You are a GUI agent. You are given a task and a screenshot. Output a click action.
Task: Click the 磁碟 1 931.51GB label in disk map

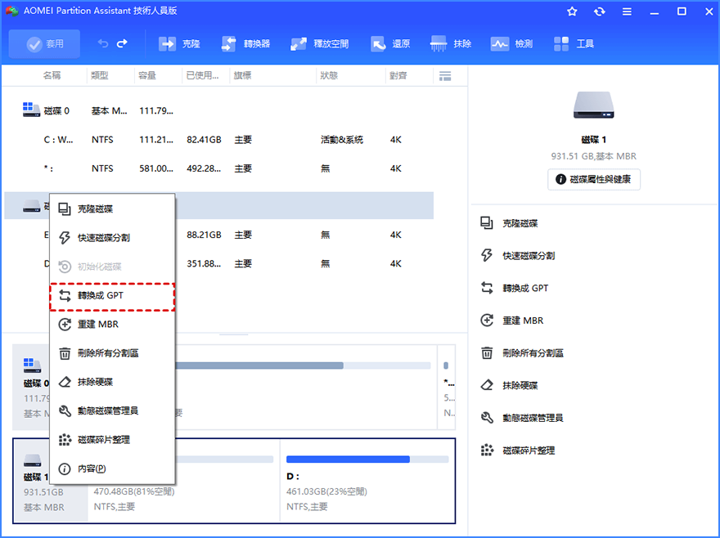43,492
